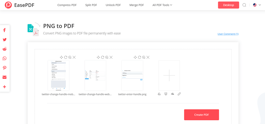Expand the All PDF Tools menu
The image size is (265, 124).
pyautogui.click(x=162, y=5)
